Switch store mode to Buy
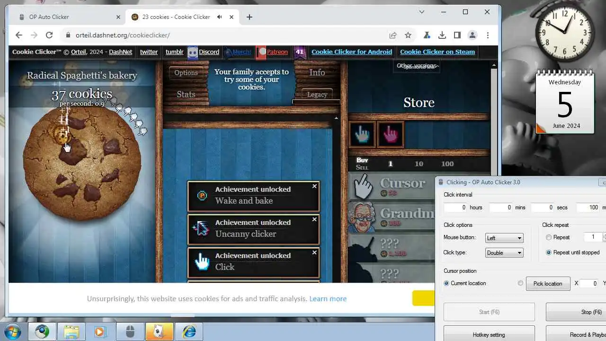The width and height of the screenshot is (606, 341). click(362, 160)
